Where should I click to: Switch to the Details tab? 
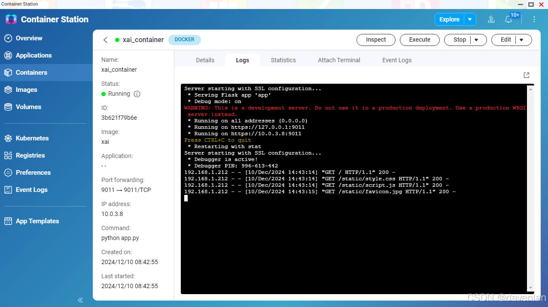click(x=205, y=60)
